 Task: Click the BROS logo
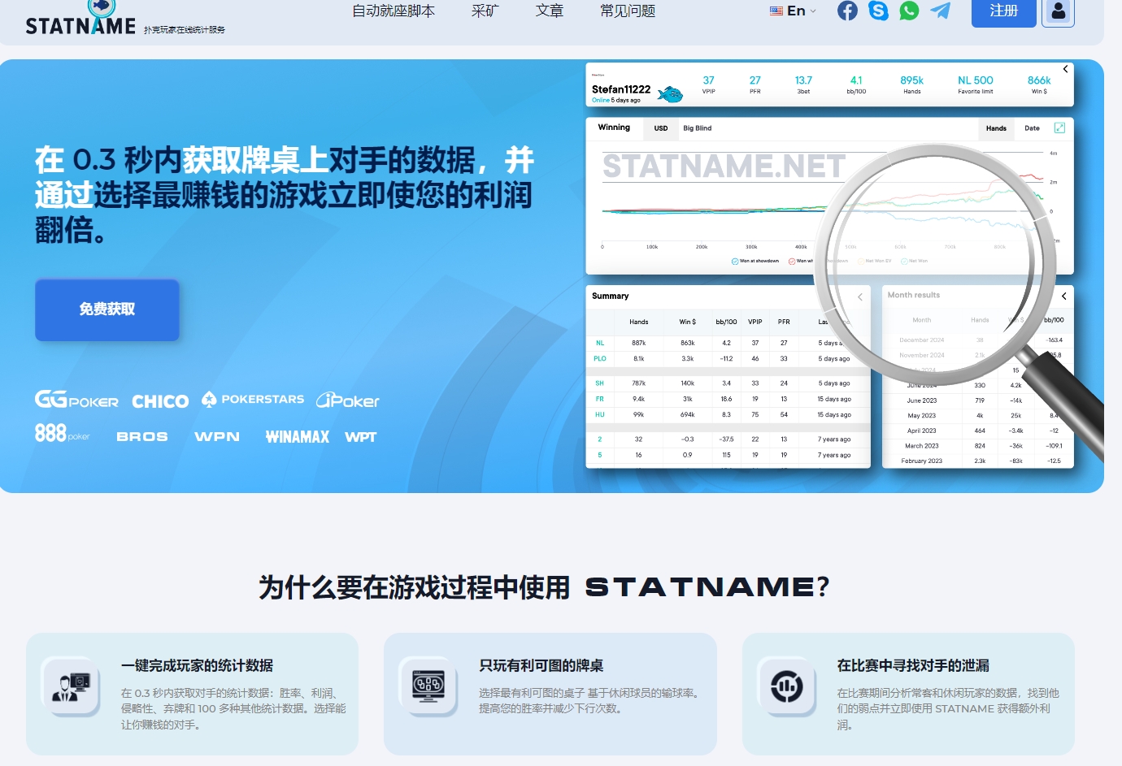[142, 437]
